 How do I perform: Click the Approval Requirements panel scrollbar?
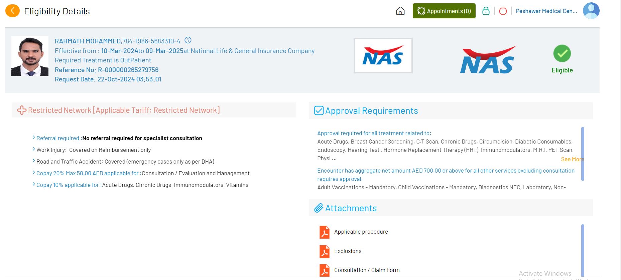583,154
